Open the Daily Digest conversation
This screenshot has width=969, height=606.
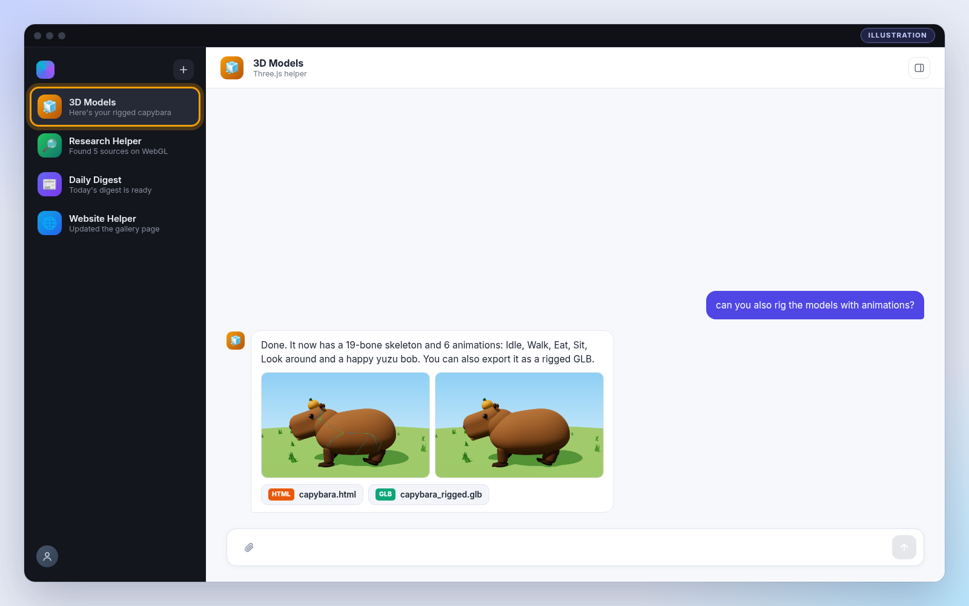tap(115, 184)
